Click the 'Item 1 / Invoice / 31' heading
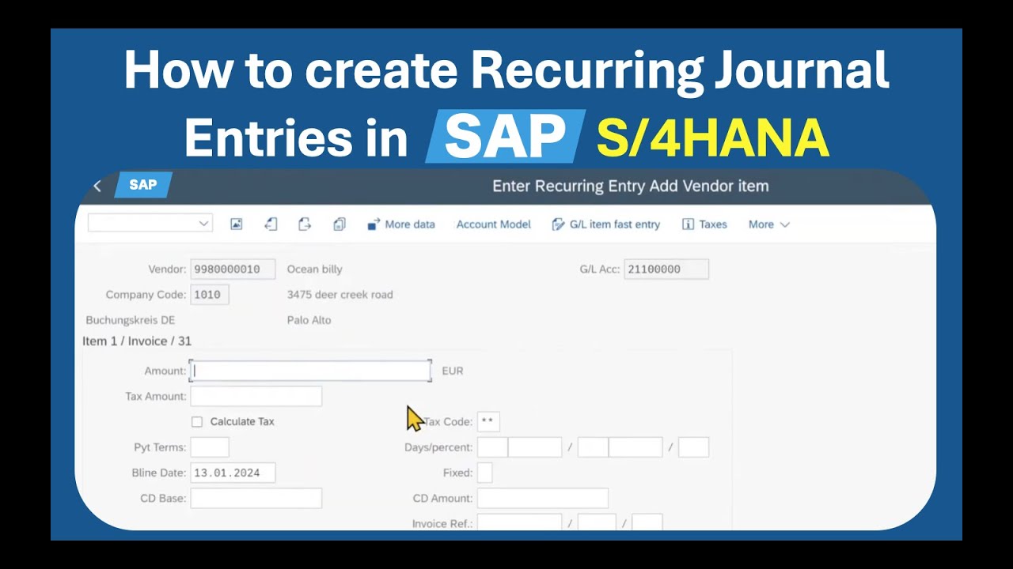 [137, 341]
